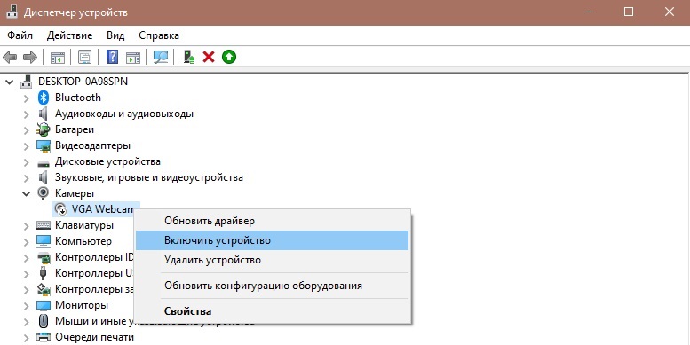
Task: Select the Bluetooth label text
Action: tap(78, 98)
